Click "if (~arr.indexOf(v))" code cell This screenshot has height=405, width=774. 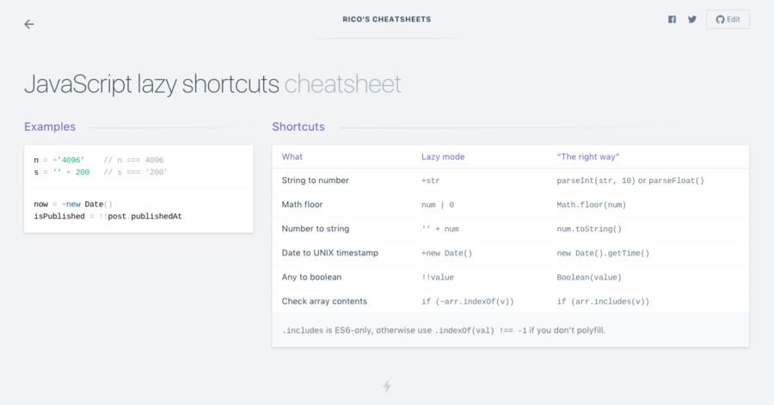[467, 301]
